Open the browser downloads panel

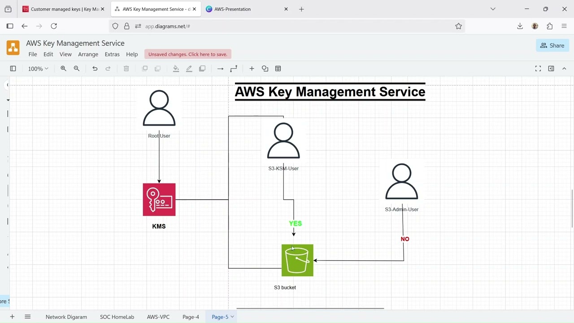pos(520,26)
